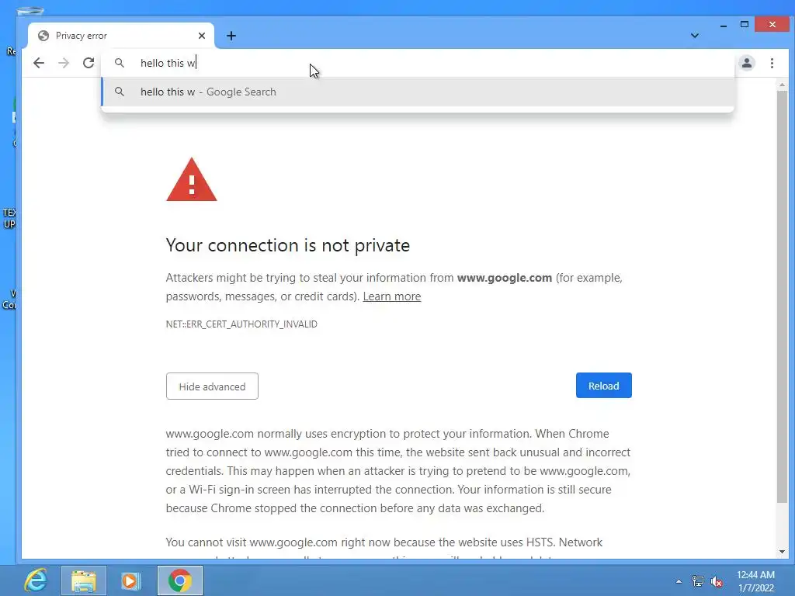The width and height of the screenshot is (795, 596).
Task: Click the forward navigation arrow
Action: coord(64,63)
